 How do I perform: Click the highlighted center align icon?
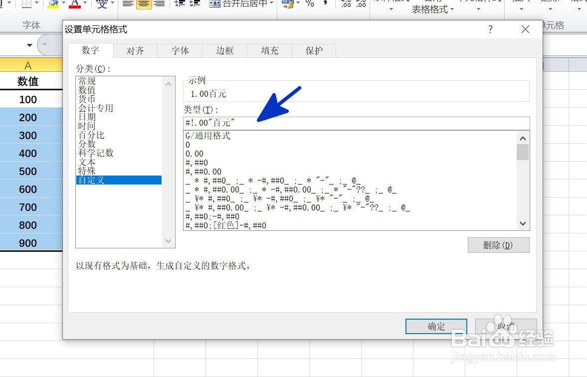pos(144,4)
